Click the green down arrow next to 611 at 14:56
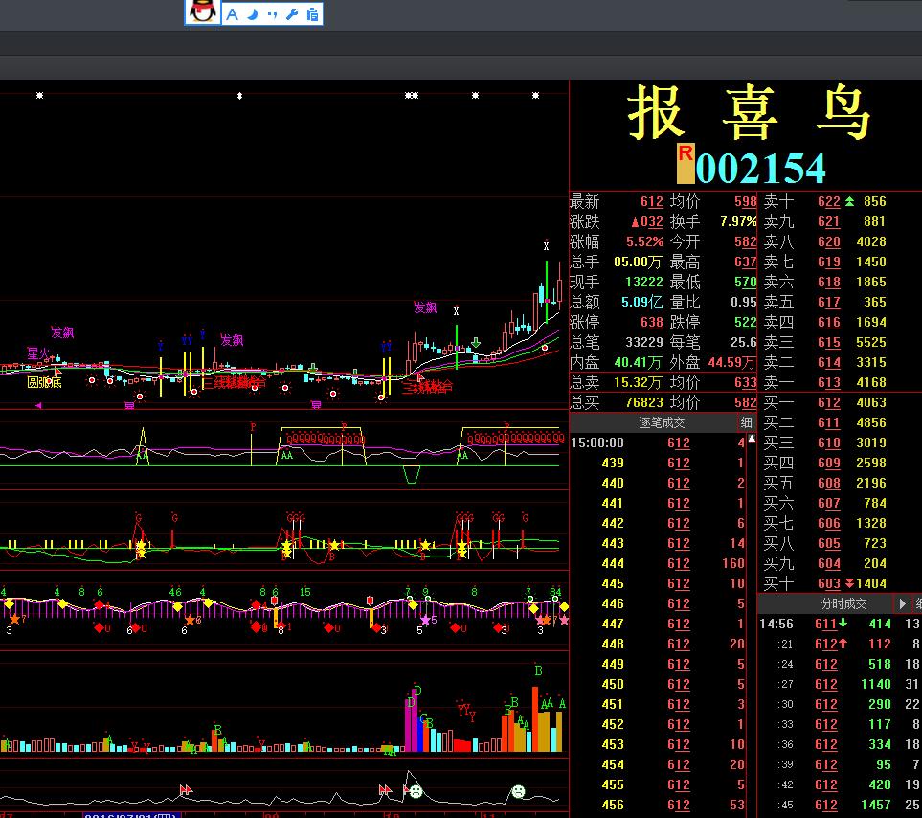This screenshot has height=818, width=922. click(843, 624)
